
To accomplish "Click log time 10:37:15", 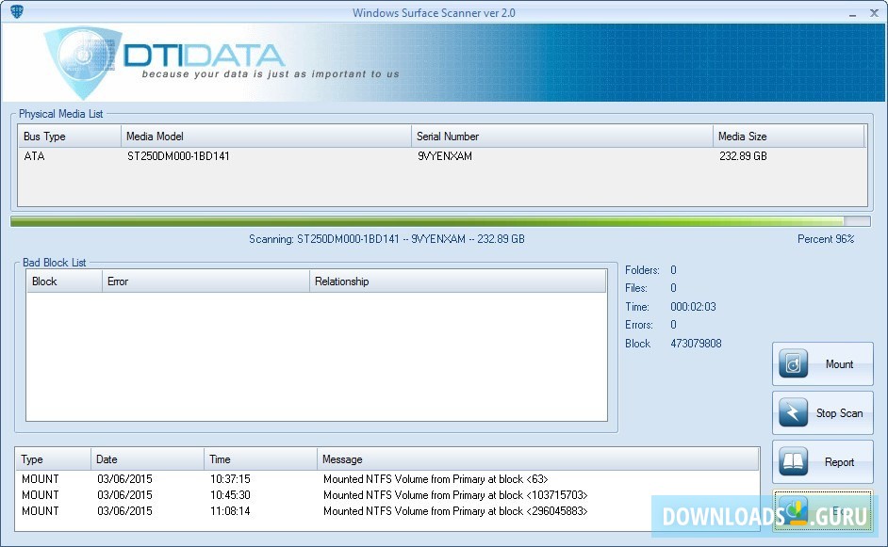I will 230,479.
